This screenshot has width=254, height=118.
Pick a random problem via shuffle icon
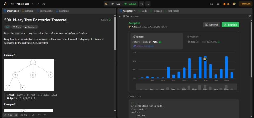point(43,4)
